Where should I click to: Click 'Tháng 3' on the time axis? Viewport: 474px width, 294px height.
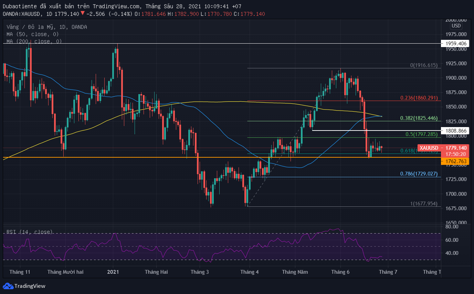coord(200,272)
